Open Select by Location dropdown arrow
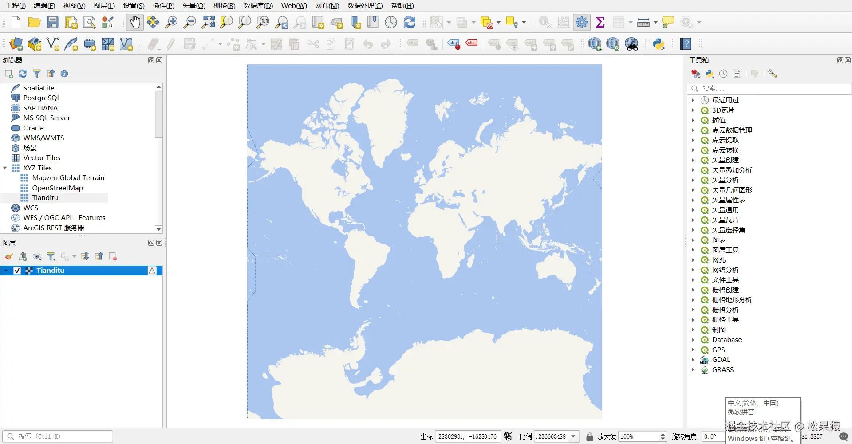 [x=524, y=22]
